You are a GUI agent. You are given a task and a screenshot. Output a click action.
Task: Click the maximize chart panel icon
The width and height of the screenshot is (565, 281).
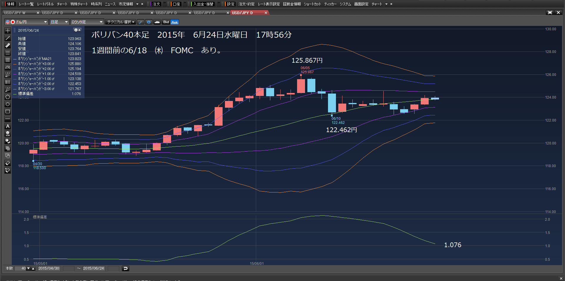[x=550, y=13]
